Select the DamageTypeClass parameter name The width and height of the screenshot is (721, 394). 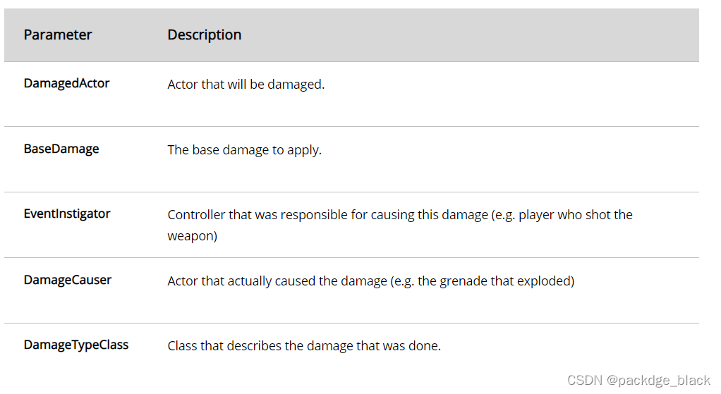76,345
